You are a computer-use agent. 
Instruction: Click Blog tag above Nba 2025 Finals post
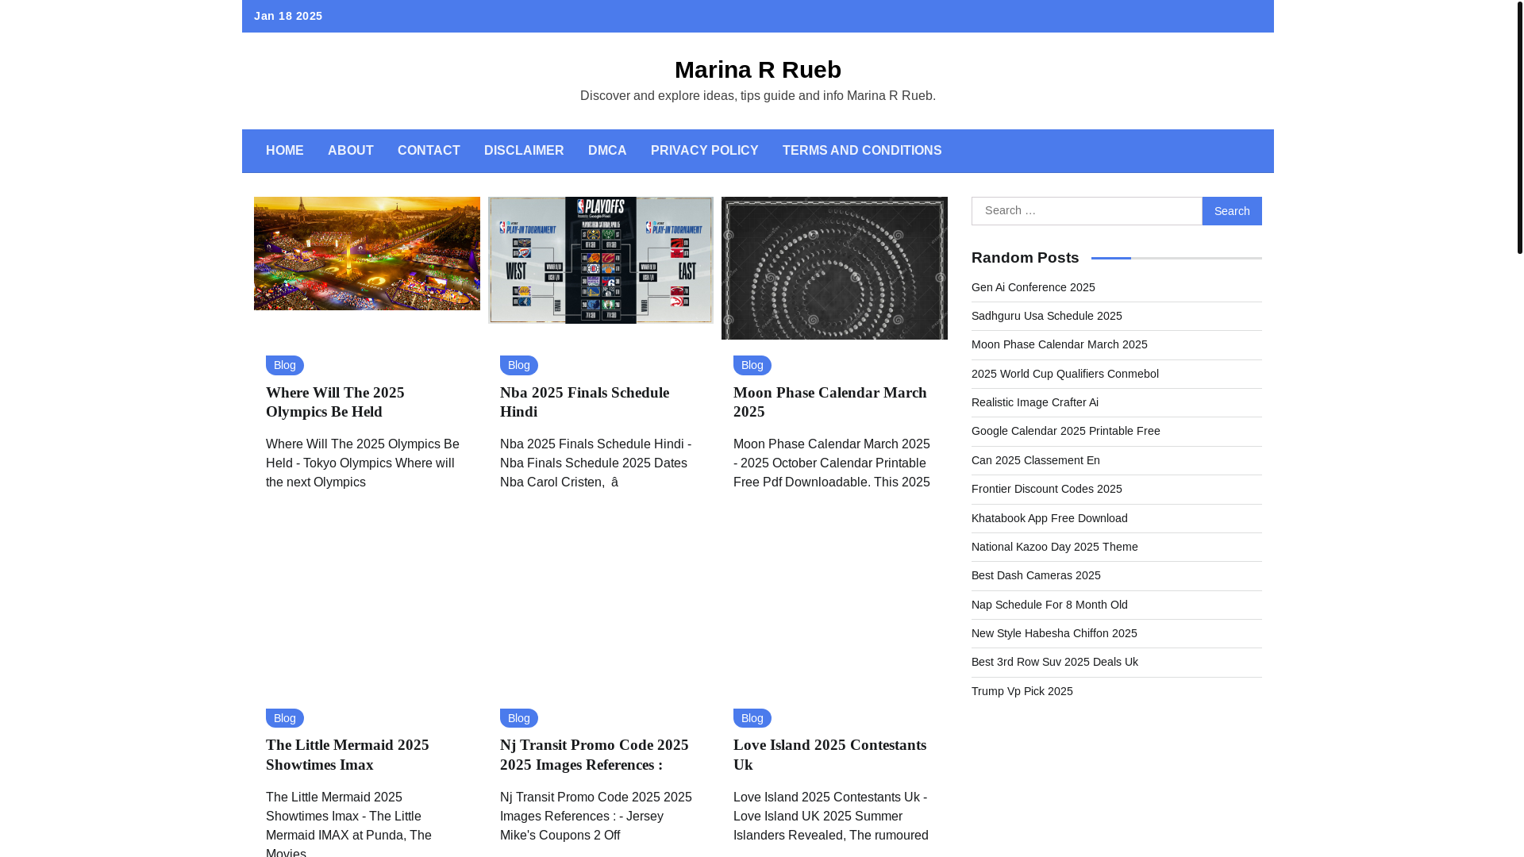(x=518, y=365)
